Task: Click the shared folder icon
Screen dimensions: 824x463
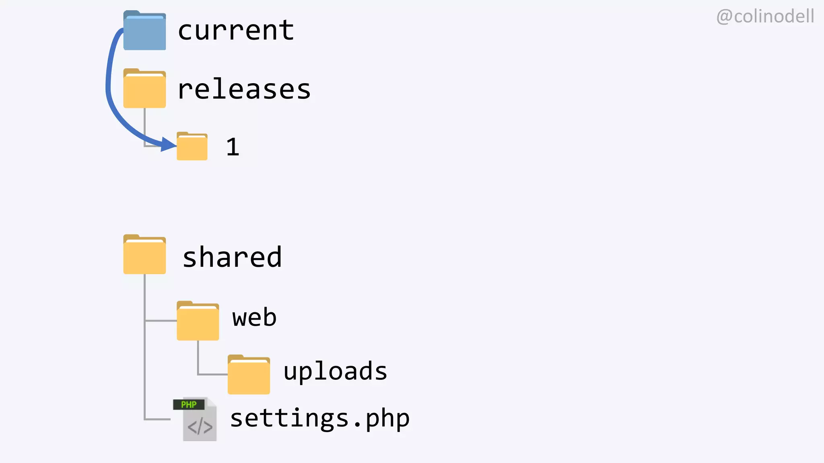Action: (x=144, y=255)
